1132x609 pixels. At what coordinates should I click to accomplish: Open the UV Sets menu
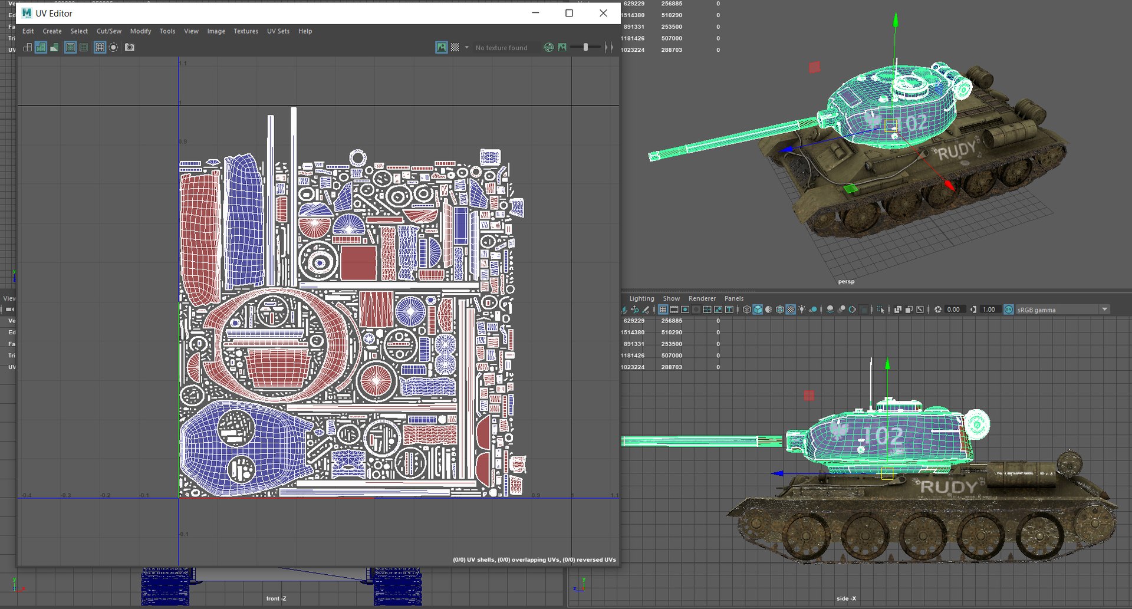278,31
